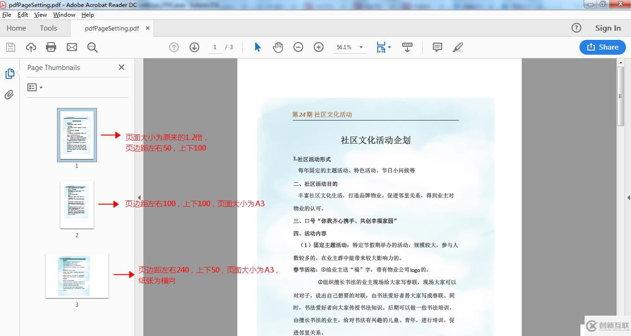631x336 pixels.
Task: Print the document using the printer icon
Action: tap(51, 47)
